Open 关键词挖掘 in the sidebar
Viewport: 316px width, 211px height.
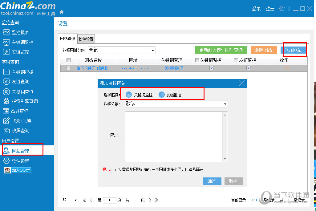click(x=18, y=72)
